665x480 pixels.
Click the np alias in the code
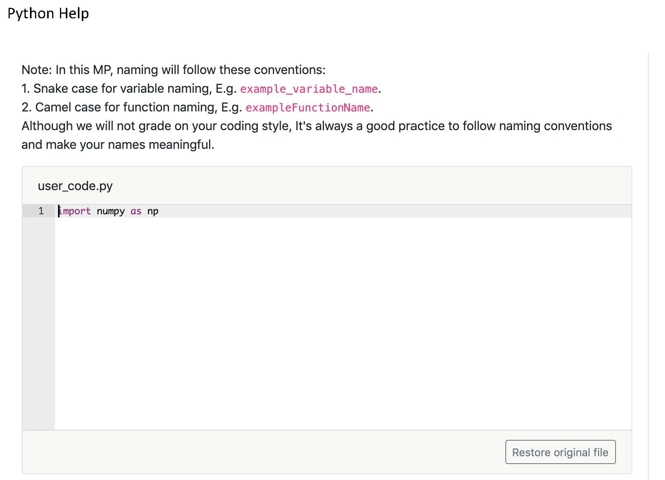click(153, 211)
